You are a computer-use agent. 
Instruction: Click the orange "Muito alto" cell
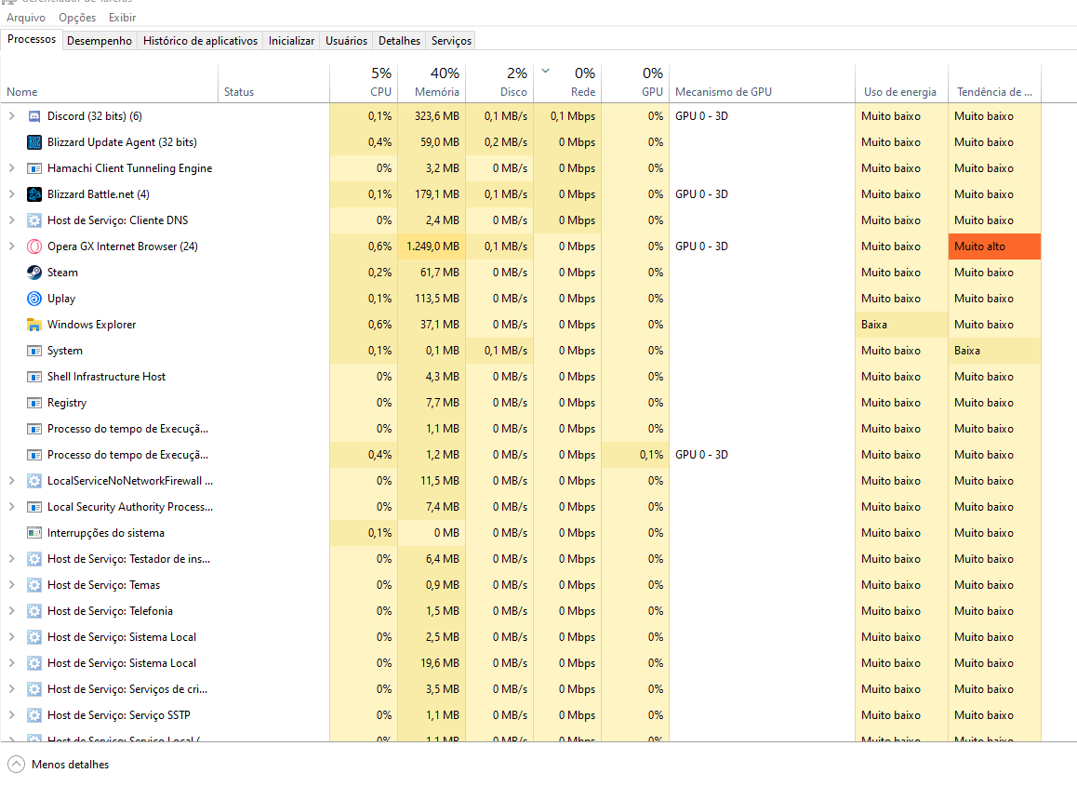(x=994, y=246)
